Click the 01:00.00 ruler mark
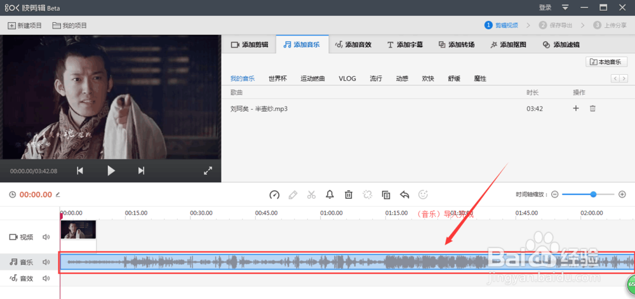The height and width of the screenshot is (299, 635). click(x=331, y=213)
